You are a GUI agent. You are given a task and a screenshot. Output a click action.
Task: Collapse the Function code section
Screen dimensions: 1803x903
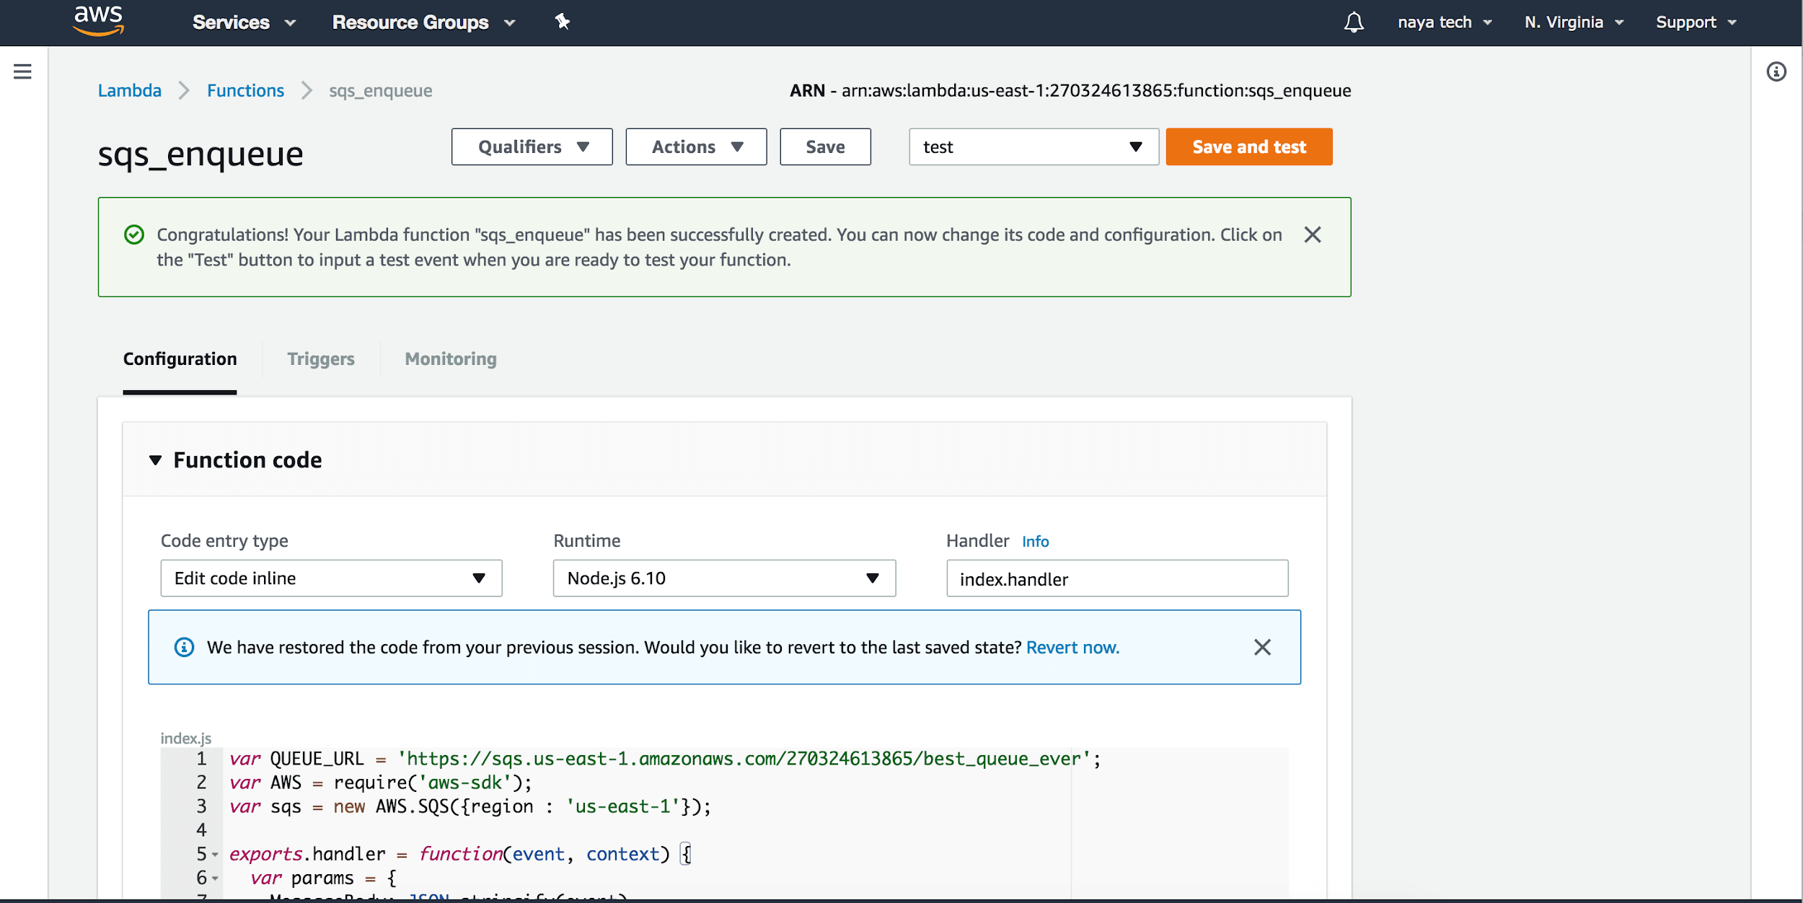point(155,460)
